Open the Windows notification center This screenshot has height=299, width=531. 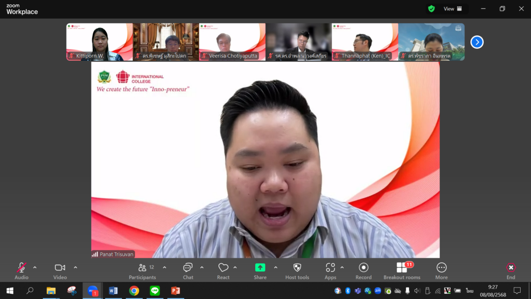tap(517, 291)
